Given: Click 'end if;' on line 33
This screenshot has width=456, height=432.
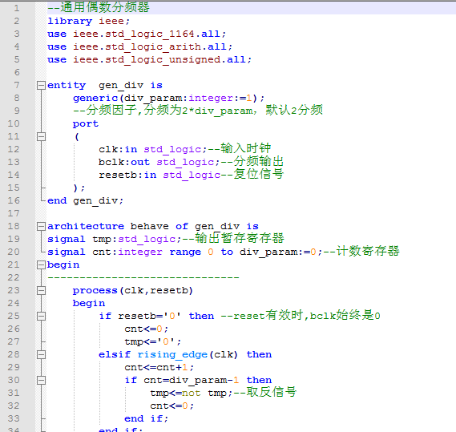Looking at the screenshot, I should click(x=147, y=418).
